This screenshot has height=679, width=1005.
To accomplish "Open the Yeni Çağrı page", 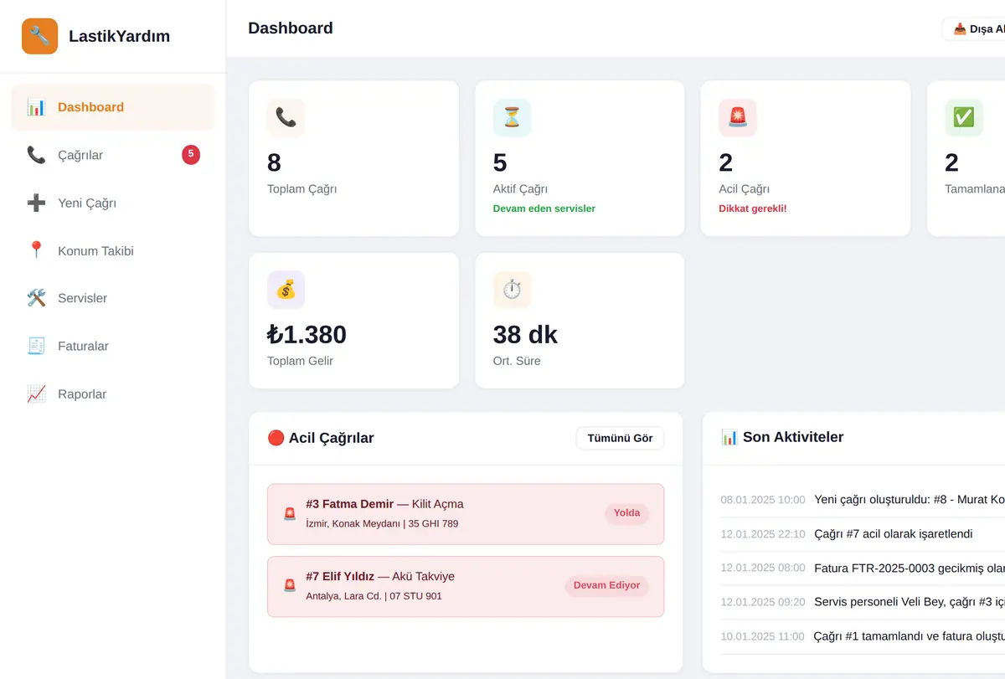I will (113, 203).
